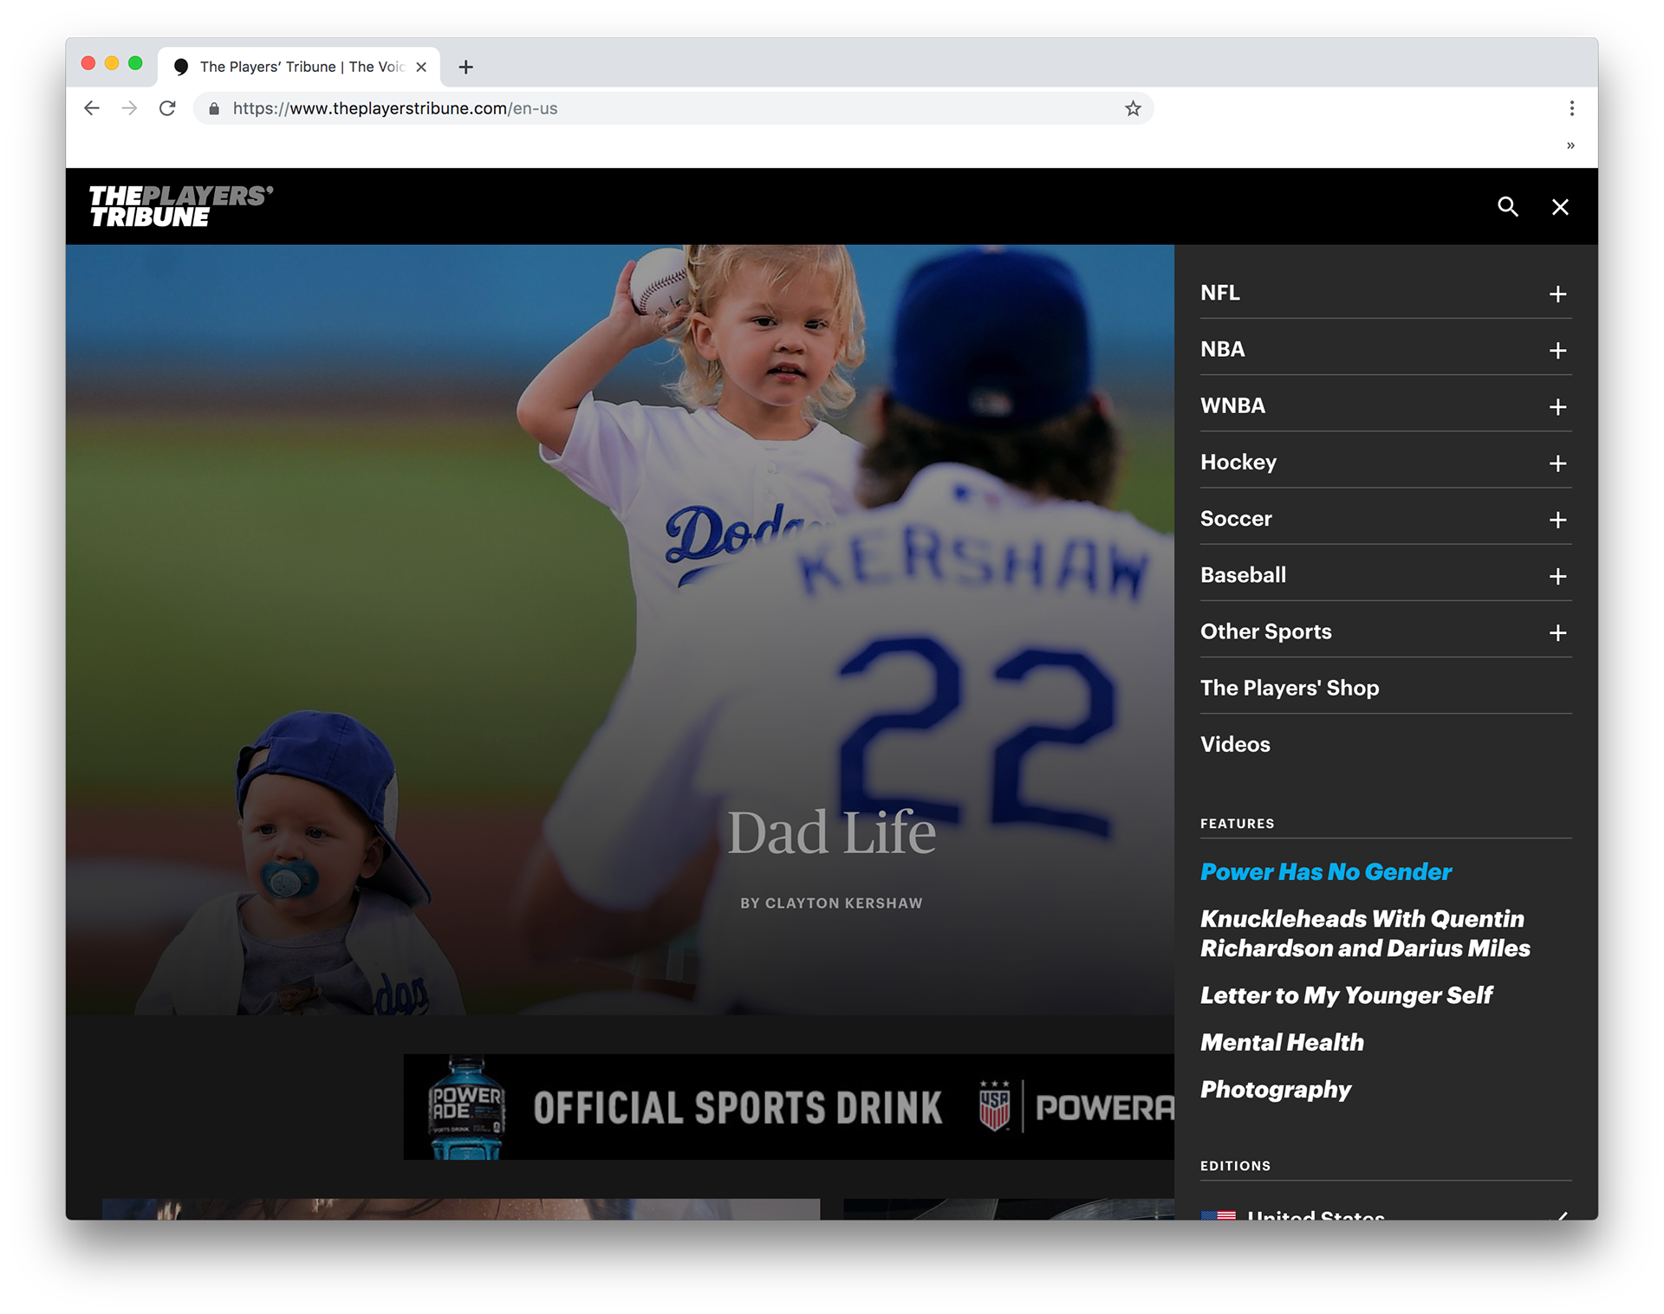Click the NFL menu label

(x=1219, y=293)
